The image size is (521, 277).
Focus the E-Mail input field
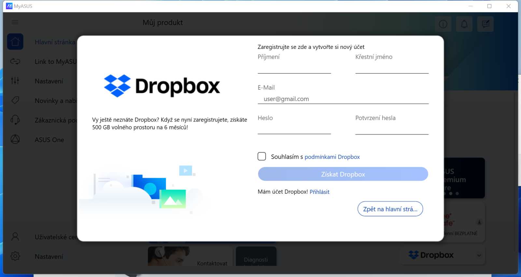click(x=343, y=99)
